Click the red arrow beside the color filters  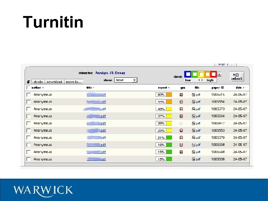point(219,74)
